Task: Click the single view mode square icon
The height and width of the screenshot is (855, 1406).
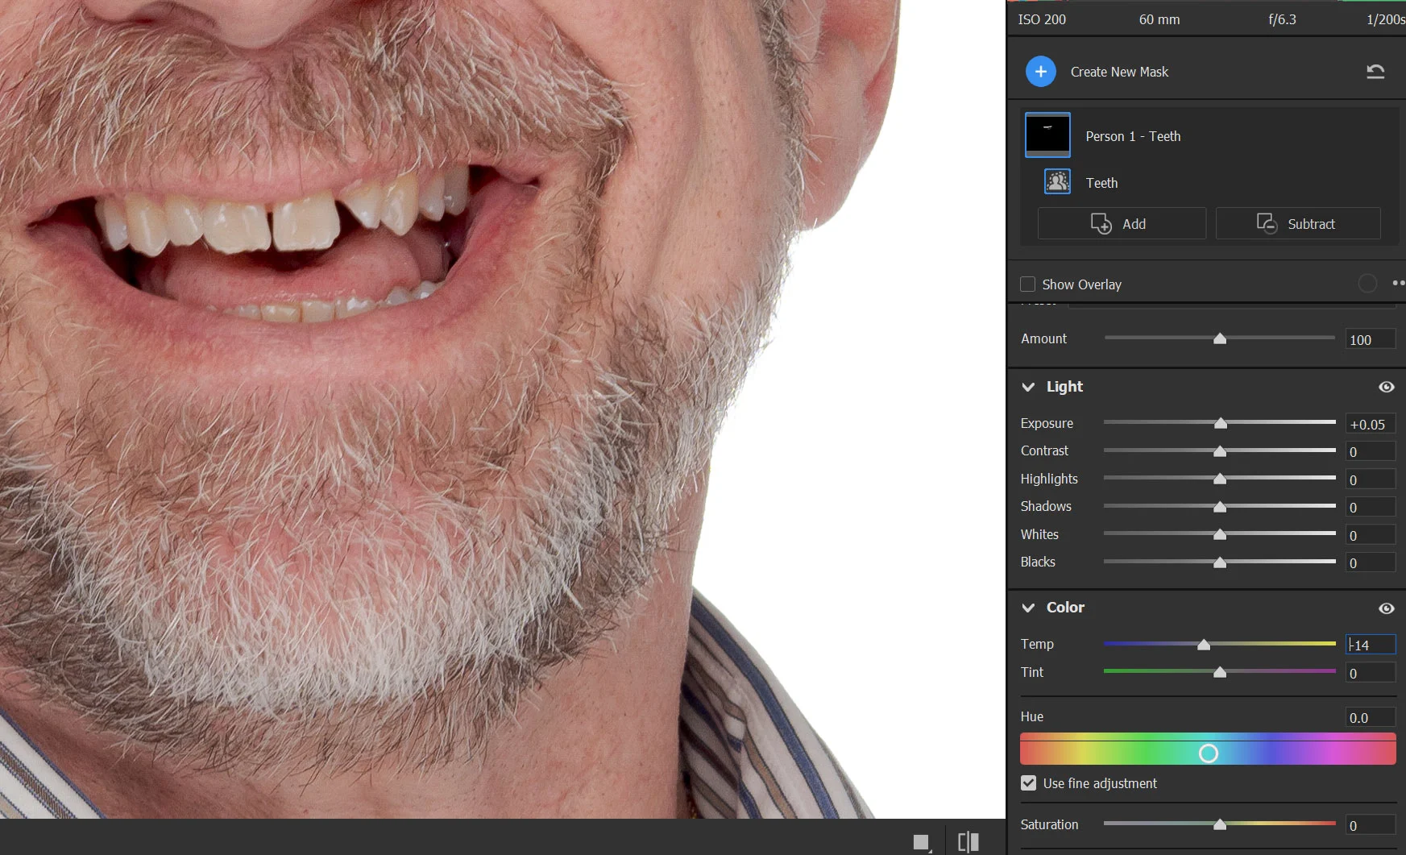Action: point(922,842)
